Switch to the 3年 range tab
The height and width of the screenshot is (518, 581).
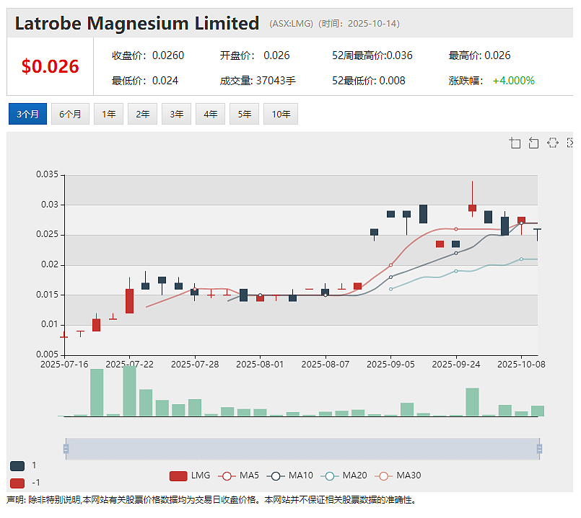coord(176,114)
